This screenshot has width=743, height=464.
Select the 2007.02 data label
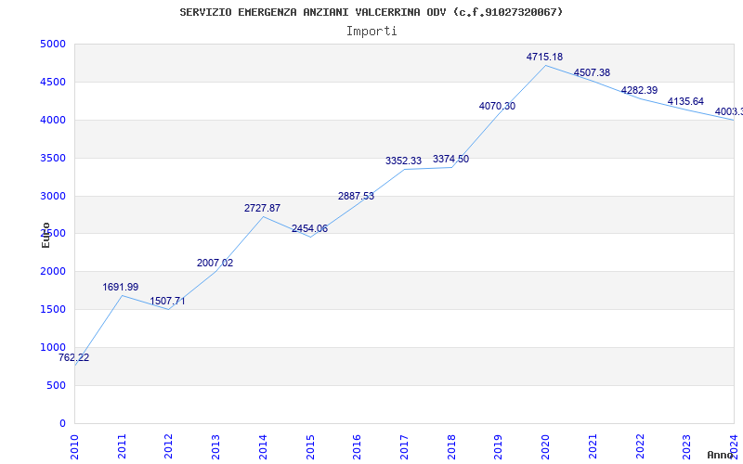pyautogui.click(x=215, y=264)
